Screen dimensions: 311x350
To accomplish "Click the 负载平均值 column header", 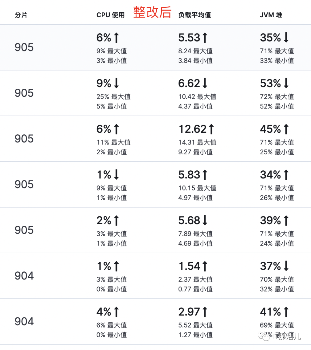I will (195, 15).
